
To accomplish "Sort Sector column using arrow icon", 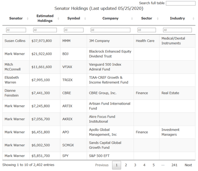I will click(x=158, y=19).
